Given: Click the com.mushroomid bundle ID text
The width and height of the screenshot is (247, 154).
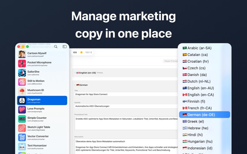Looking at the screenshot, I should coord(35,93).
